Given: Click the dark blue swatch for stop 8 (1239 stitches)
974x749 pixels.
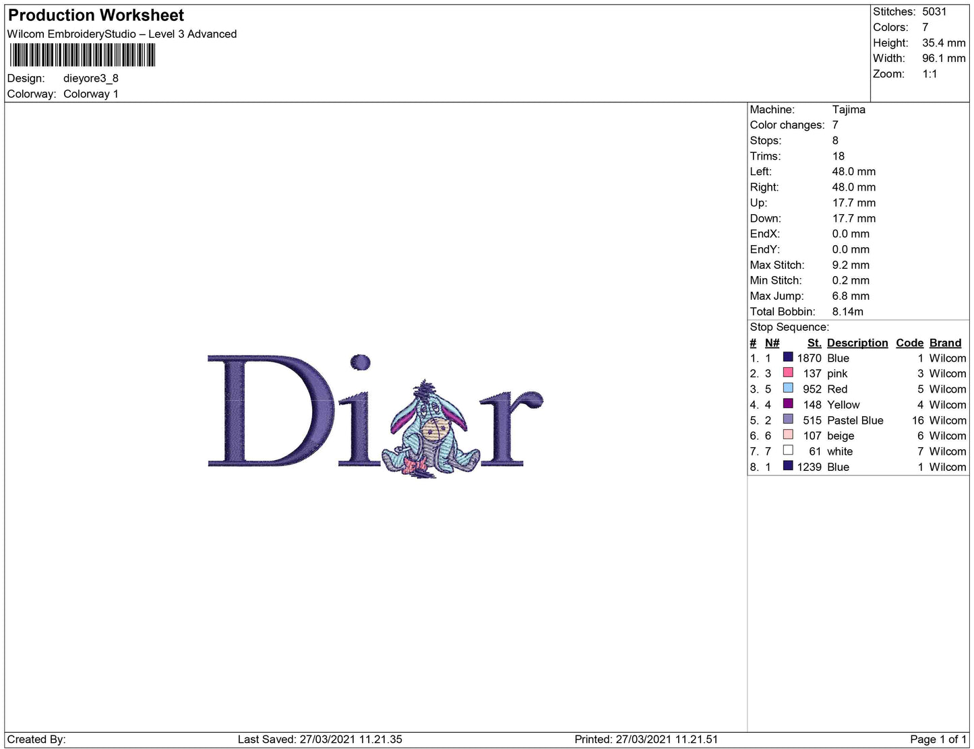Looking at the screenshot, I should pyautogui.click(x=787, y=465).
